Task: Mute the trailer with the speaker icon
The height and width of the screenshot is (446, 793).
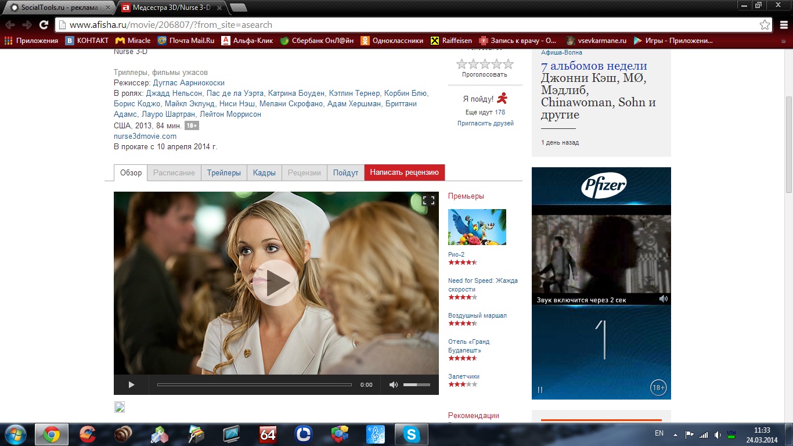Action: click(393, 384)
